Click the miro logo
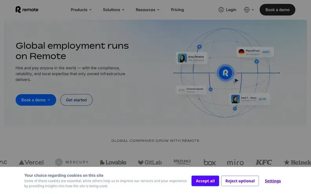311x194 pixels. point(235,162)
